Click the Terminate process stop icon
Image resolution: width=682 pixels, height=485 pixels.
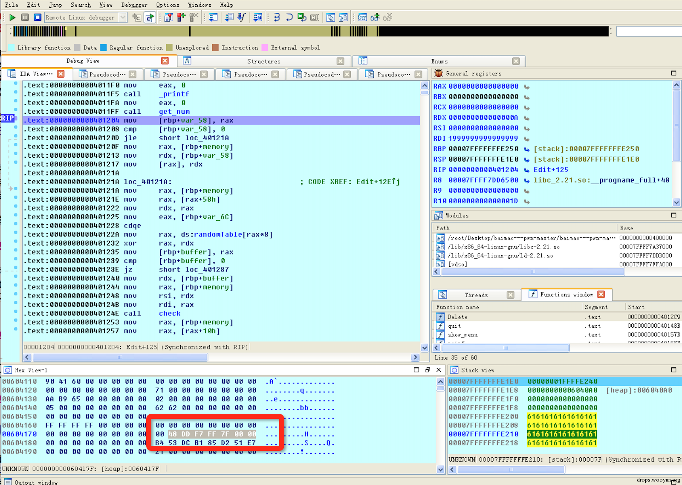pyautogui.click(x=38, y=17)
